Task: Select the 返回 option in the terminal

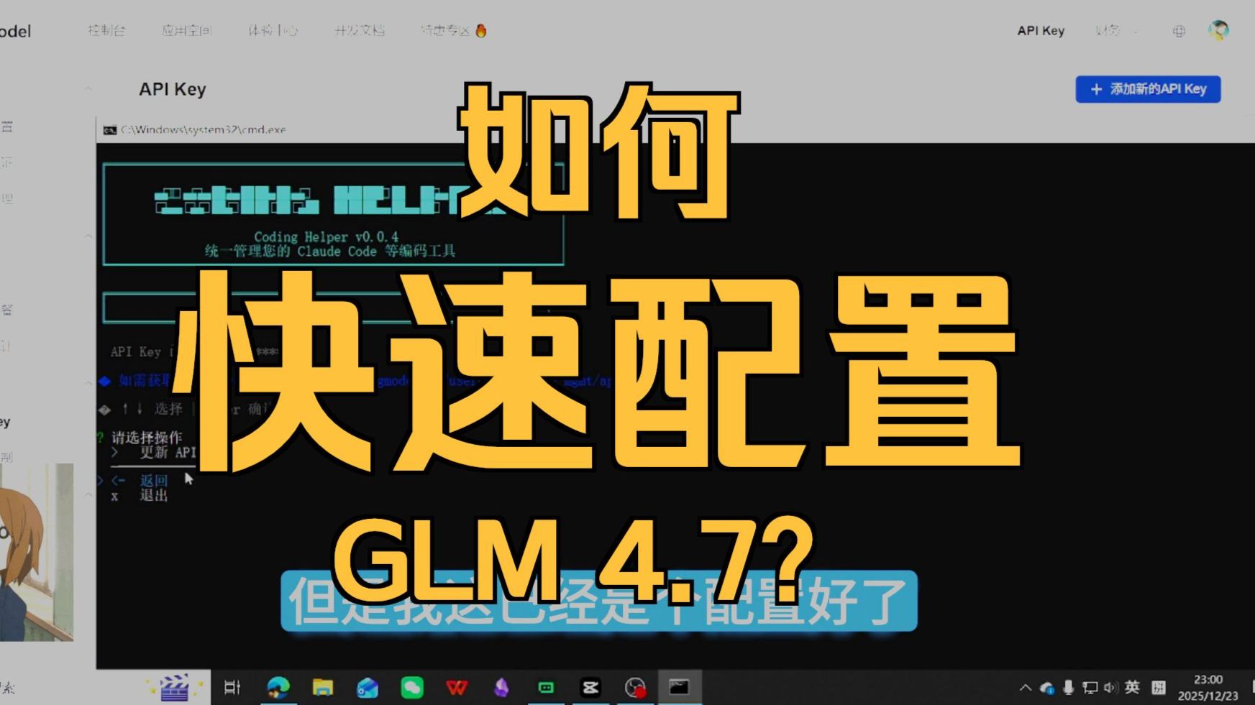Action: (x=153, y=480)
